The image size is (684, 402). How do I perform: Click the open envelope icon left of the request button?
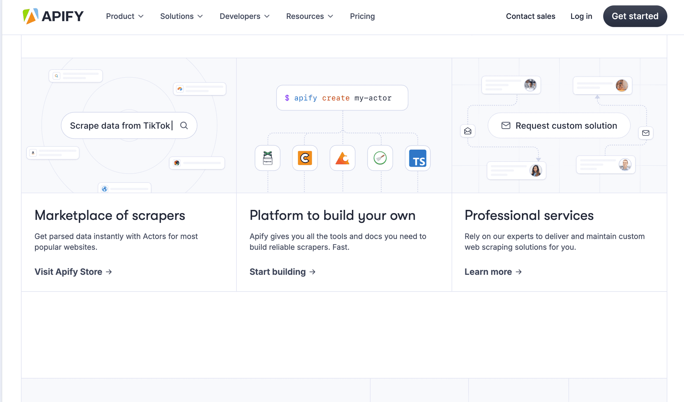click(x=468, y=131)
